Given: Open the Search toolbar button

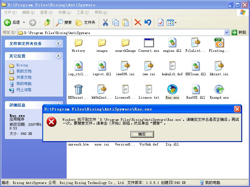Looking at the screenshot, I should [64, 22].
